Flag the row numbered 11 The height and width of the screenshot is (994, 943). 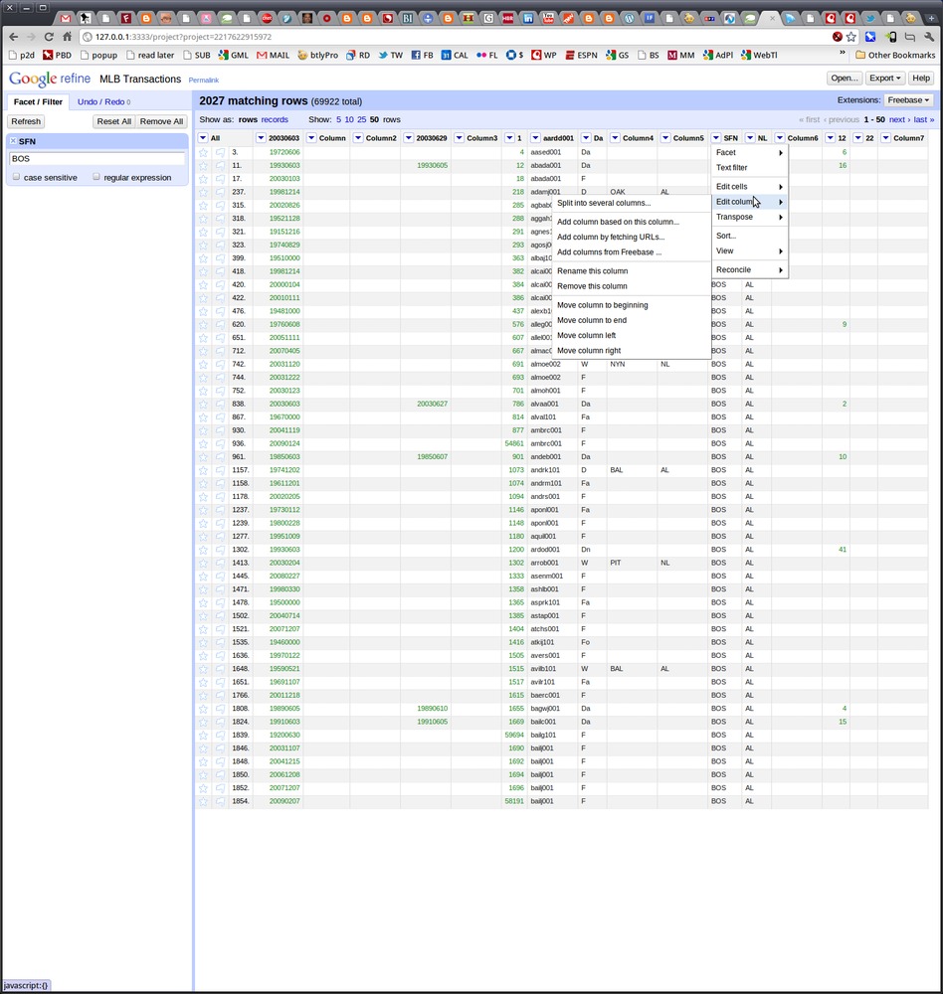[220, 166]
